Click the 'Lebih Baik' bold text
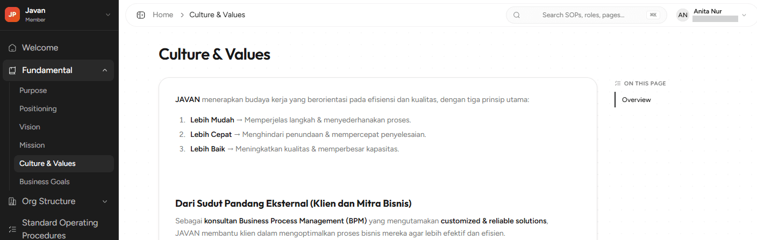 [208, 149]
